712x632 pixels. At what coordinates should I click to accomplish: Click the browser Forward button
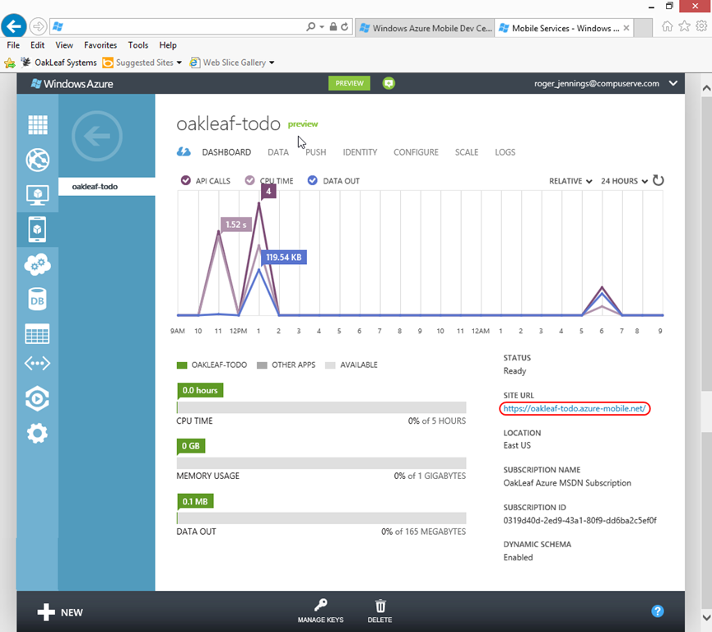pos(38,26)
